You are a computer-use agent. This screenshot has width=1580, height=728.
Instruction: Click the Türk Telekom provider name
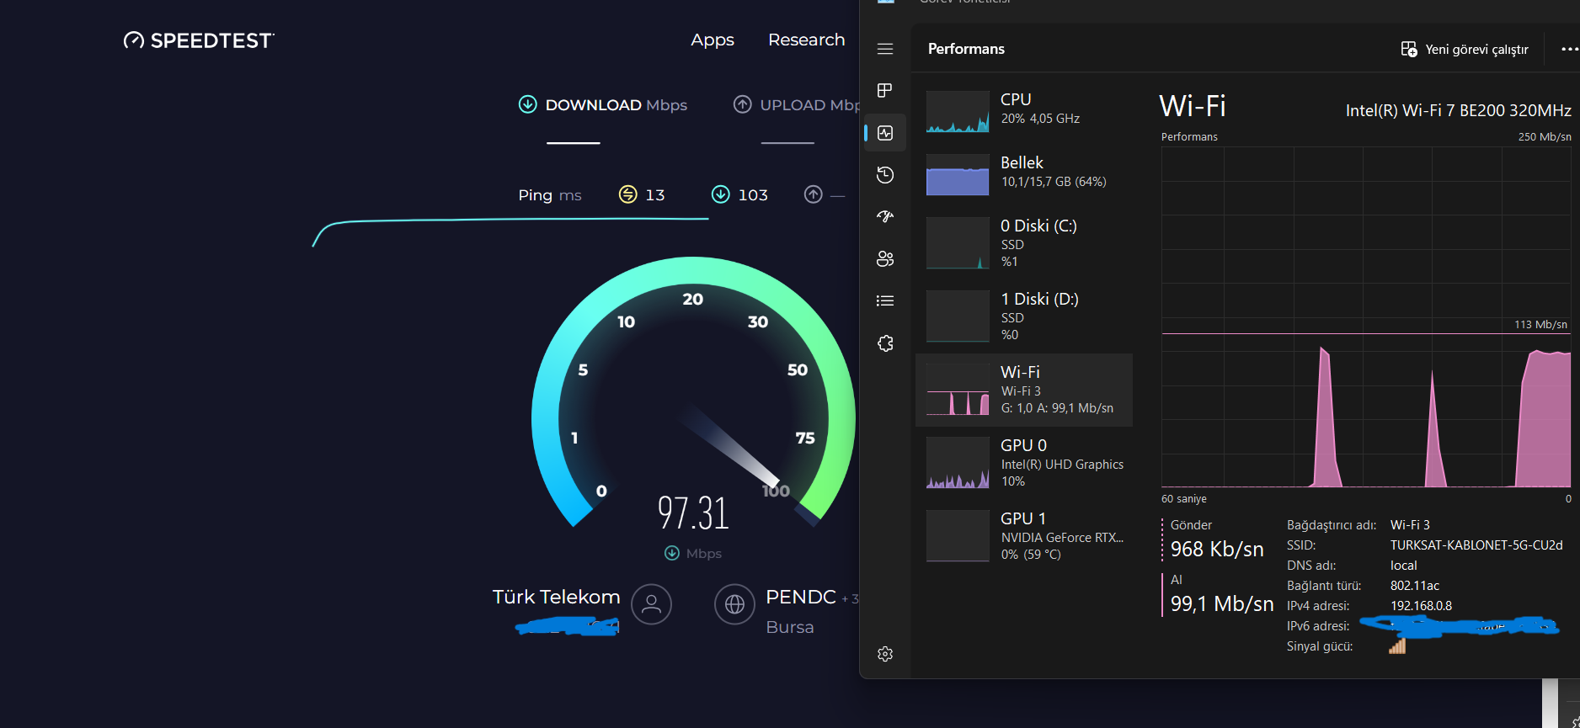tap(556, 597)
